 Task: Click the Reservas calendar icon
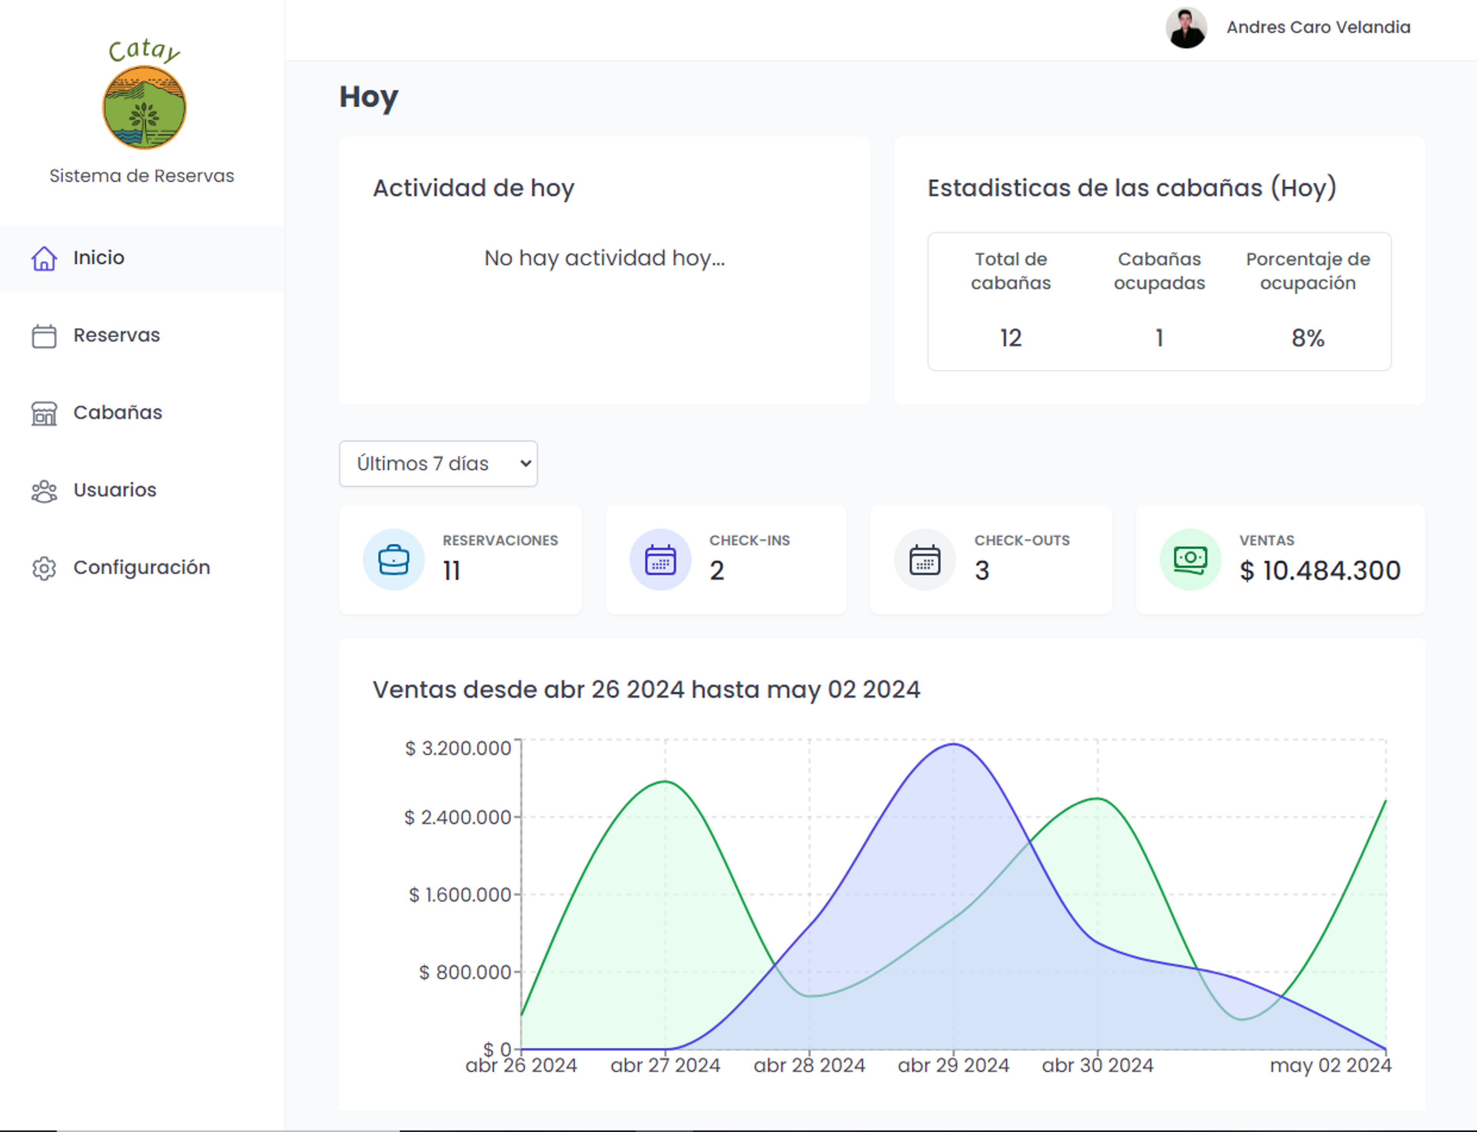[44, 336]
